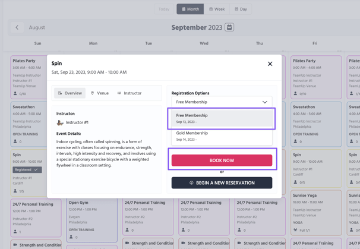Open the Instructor tab

tap(129, 93)
